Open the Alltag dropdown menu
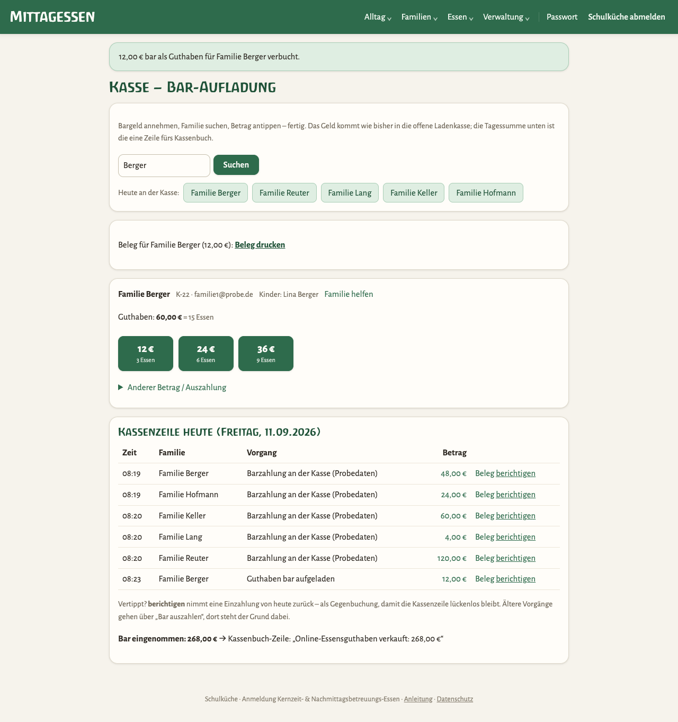Image resolution: width=678 pixels, height=722 pixels. (378, 17)
